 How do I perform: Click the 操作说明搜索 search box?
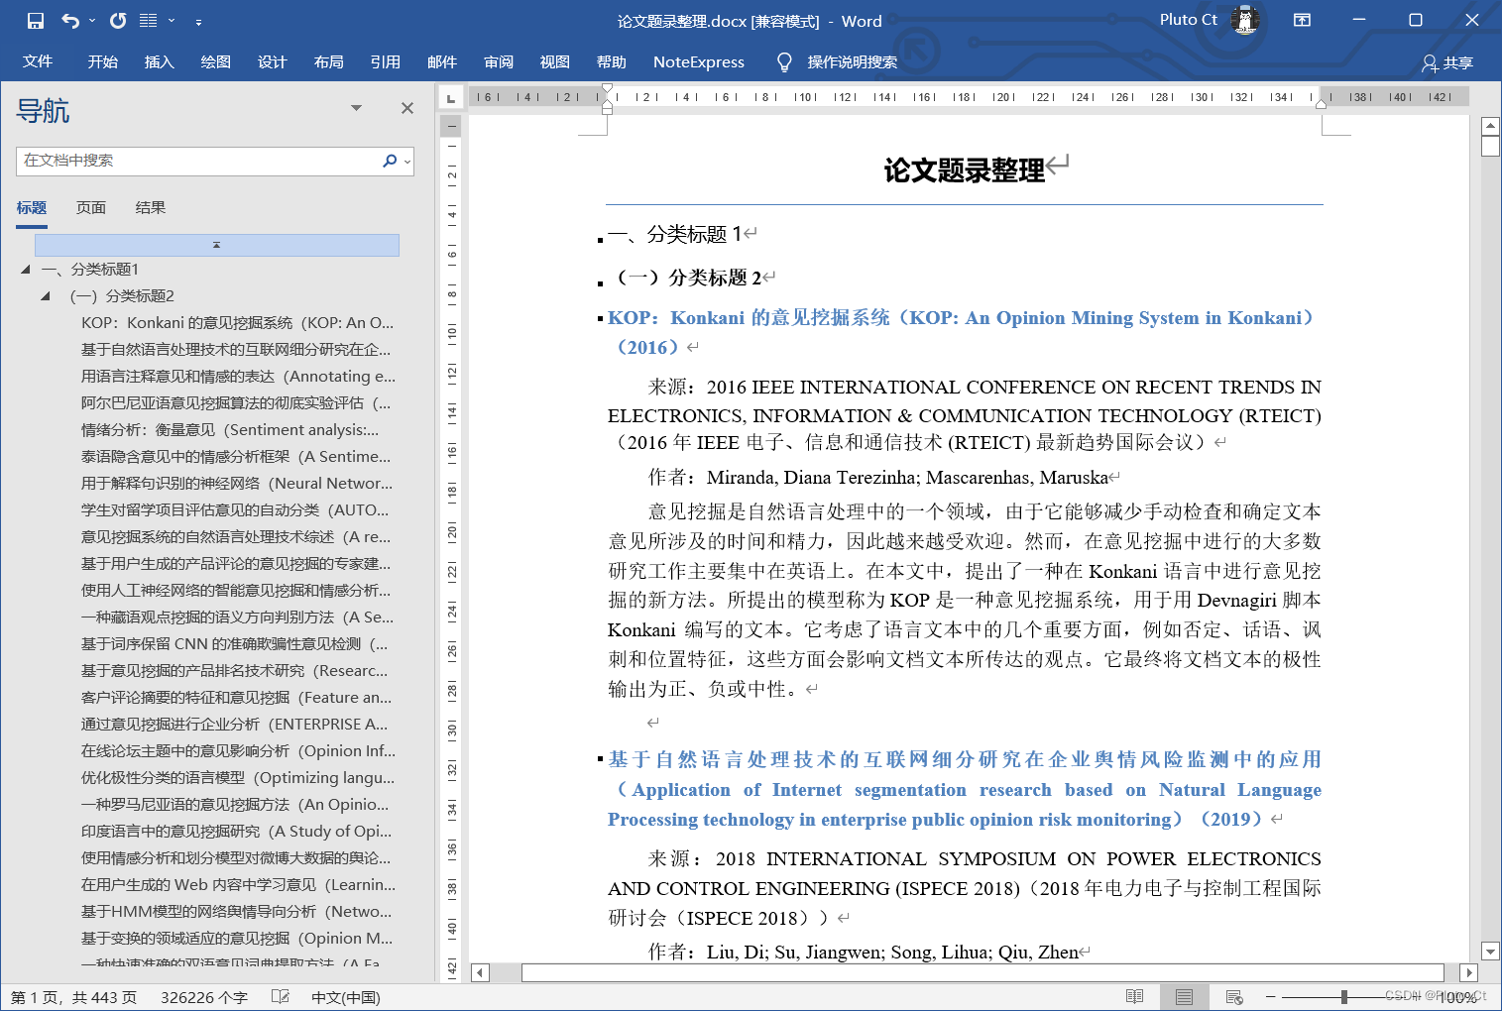coord(853,61)
